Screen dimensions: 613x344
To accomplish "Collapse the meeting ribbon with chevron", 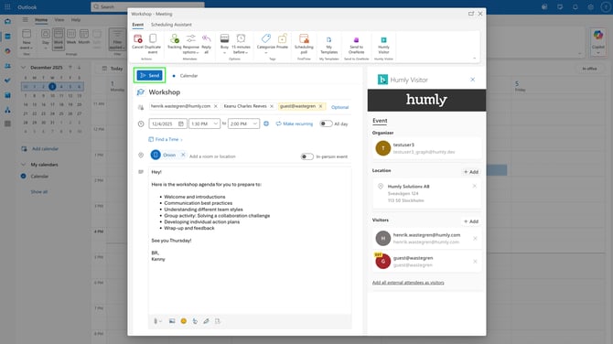I will [474, 59].
